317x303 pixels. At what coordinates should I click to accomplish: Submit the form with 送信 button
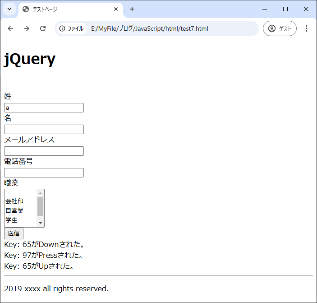point(14,233)
